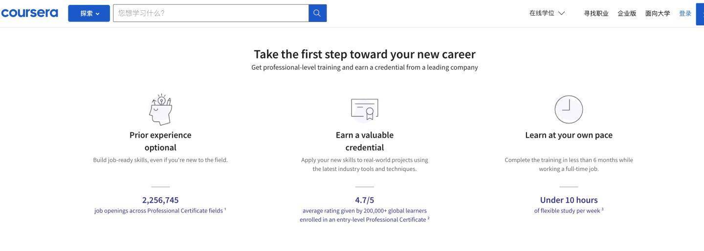Click the blue button beside 登录
This screenshot has height=251, width=704.
700,14
